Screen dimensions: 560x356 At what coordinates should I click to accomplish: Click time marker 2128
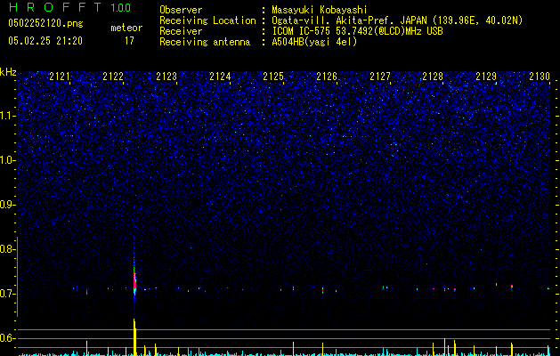[x=433, y=77]
